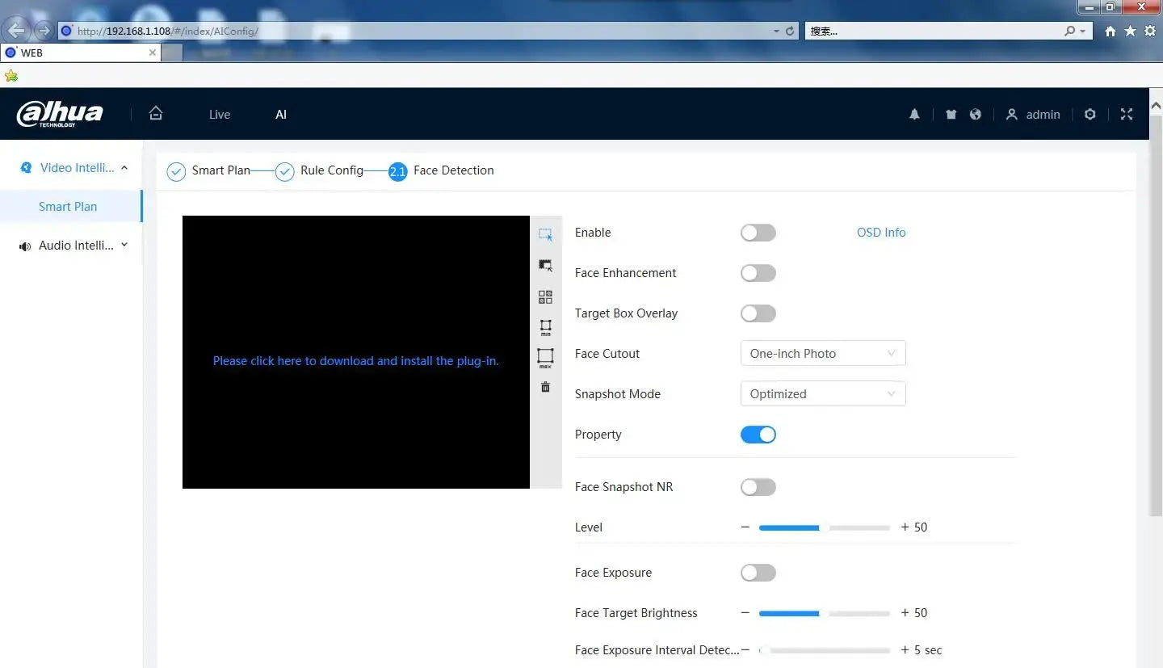The width and height of the screenshot is (1163, 668).
Task: Select the max target size box tool
Action: coord(545,357)
